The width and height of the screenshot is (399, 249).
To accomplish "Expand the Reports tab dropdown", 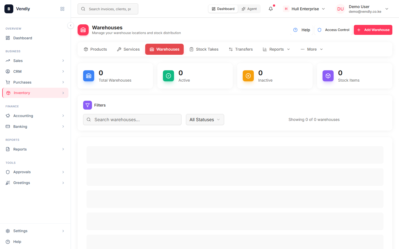I will click(x=276, y=49).
